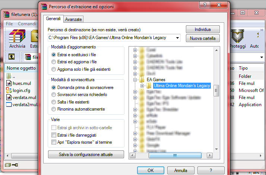Click the up-folder arrow icon

coord(12,57)
